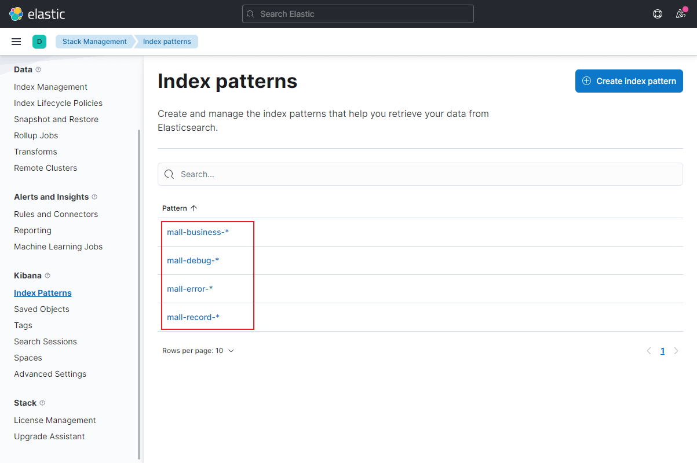Open Search Sessions page
The image size is (697, 463).
pyautogui.click(x=45, y=341)
